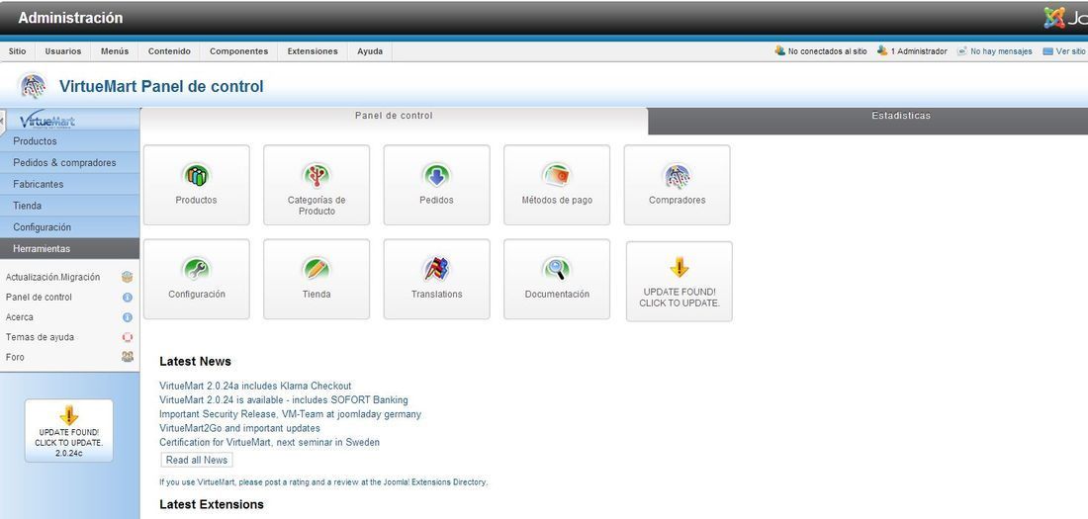Expand the Tienda sidebar section
The width and height of the screenshot is (1088, 519).
(x=69, y=206)
